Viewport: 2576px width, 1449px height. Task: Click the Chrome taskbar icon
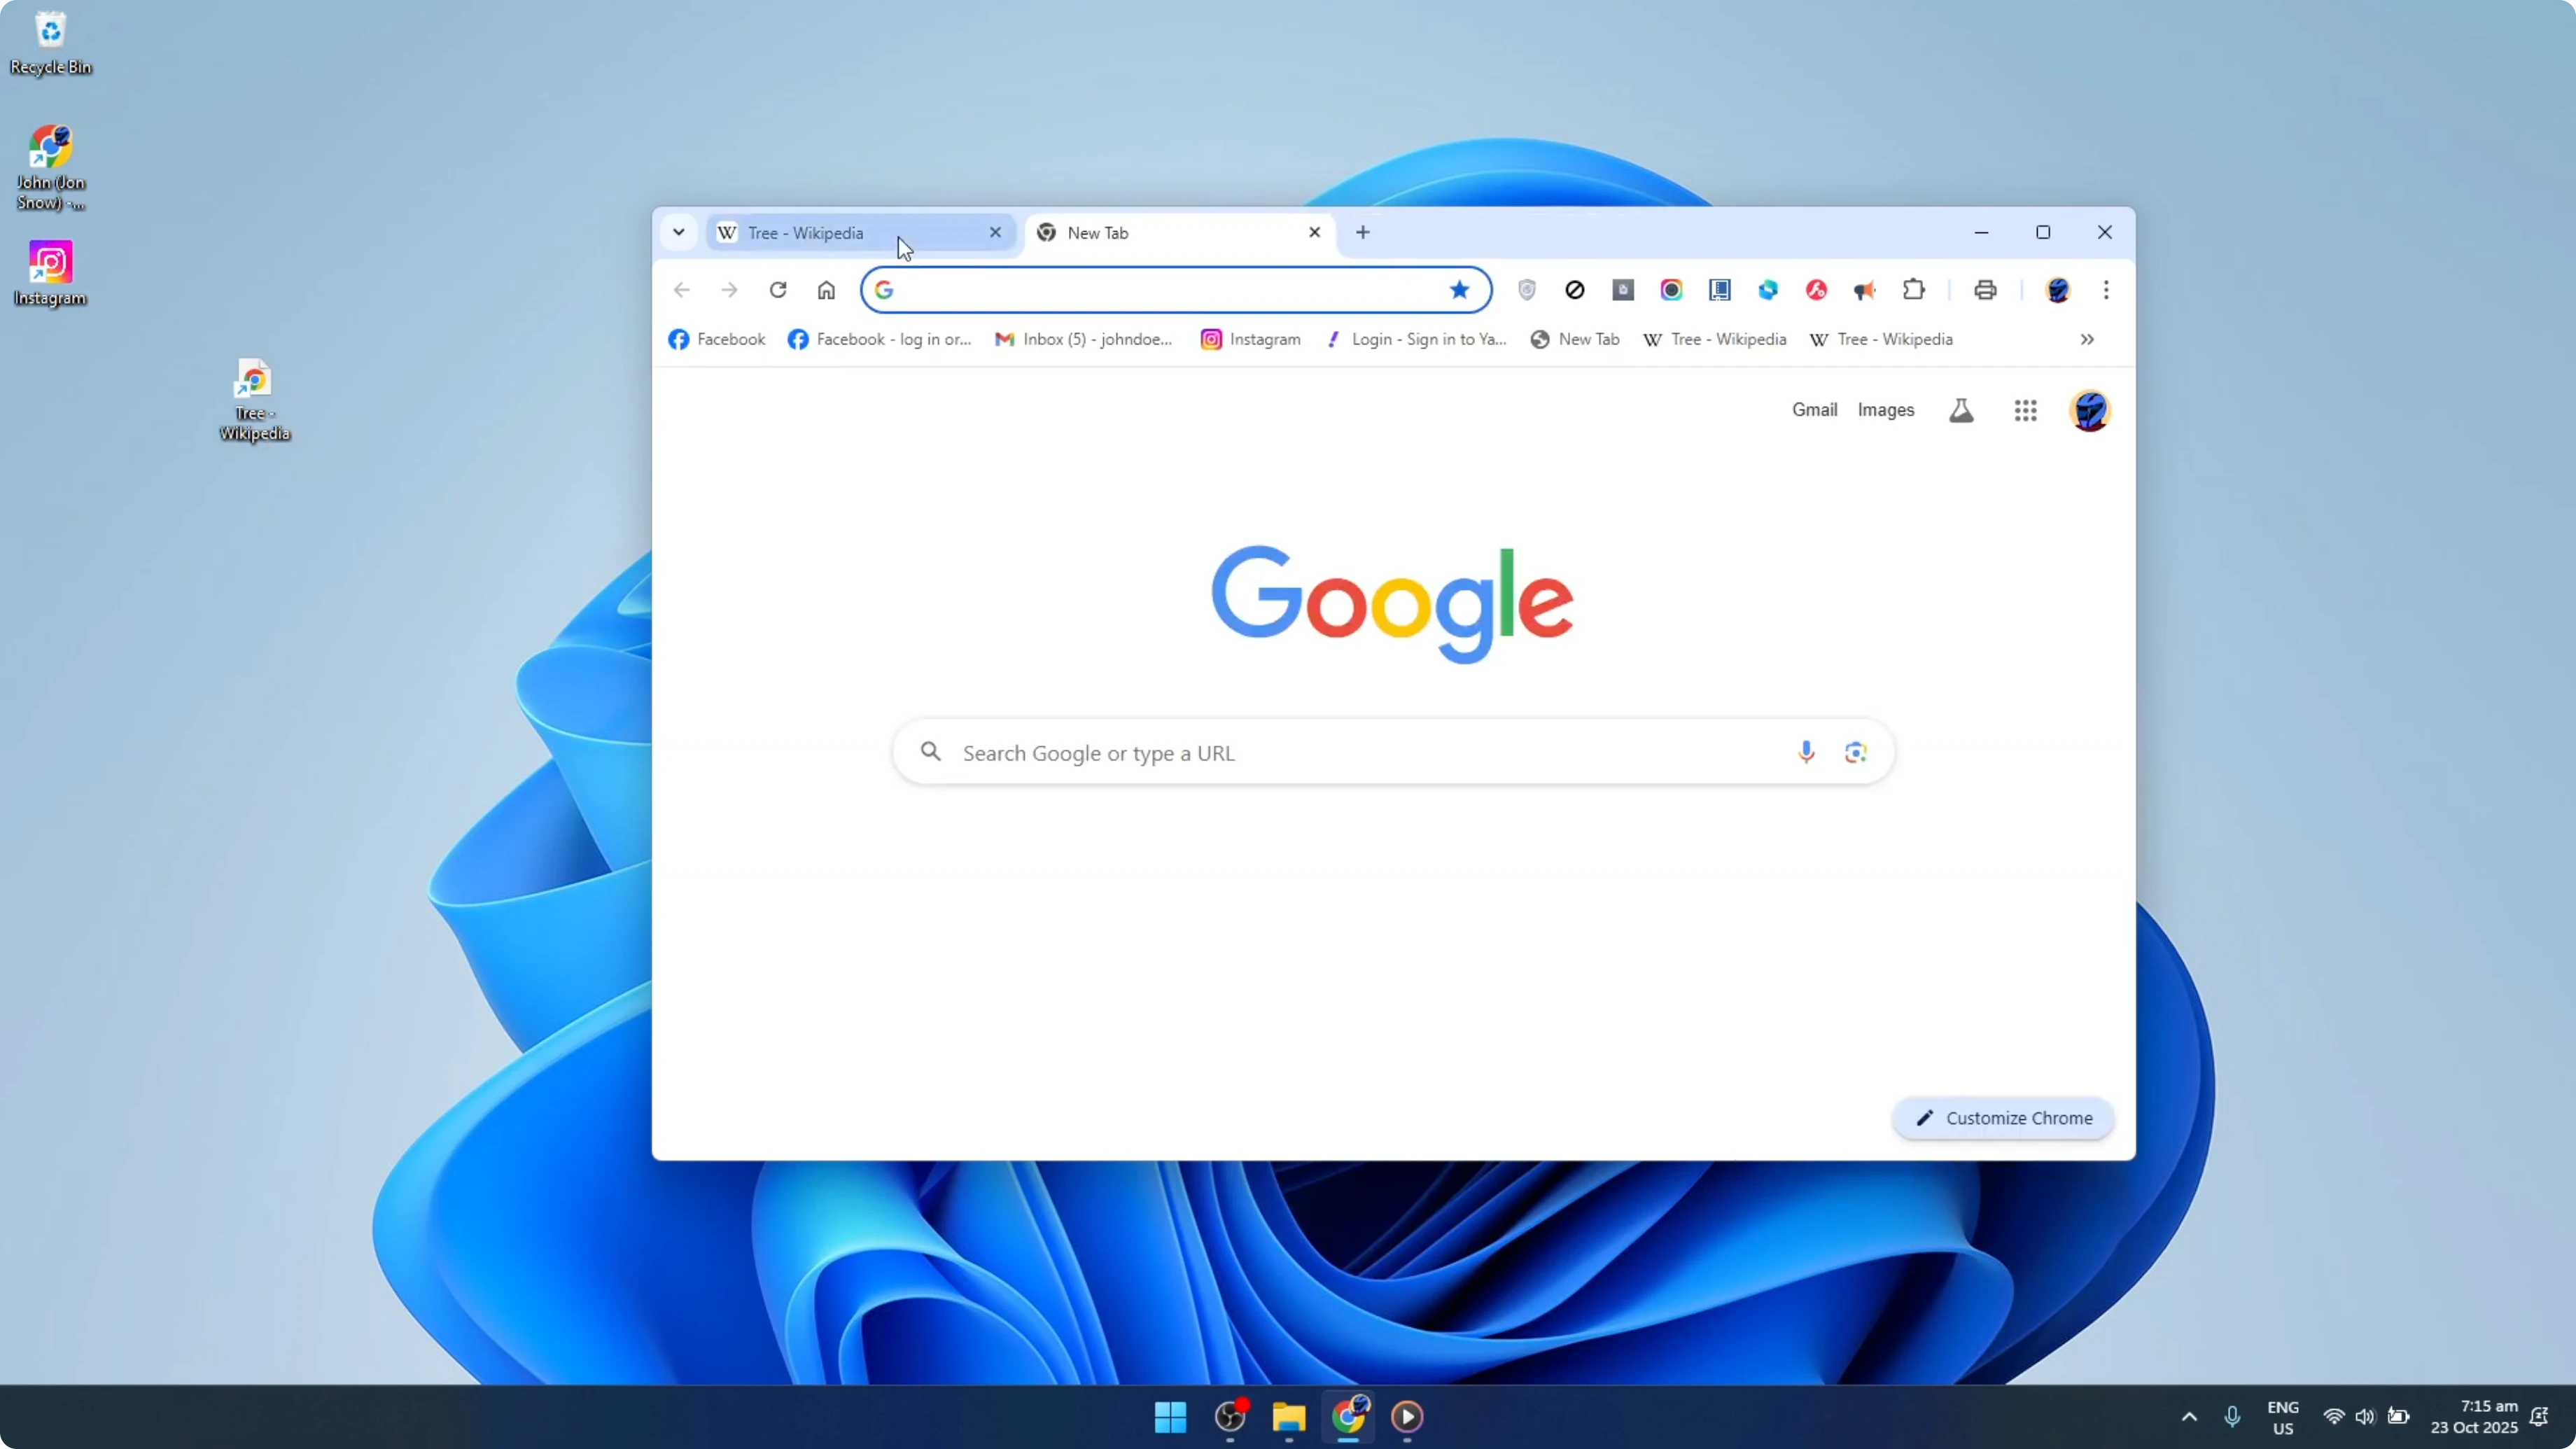coord(1348,1416)
